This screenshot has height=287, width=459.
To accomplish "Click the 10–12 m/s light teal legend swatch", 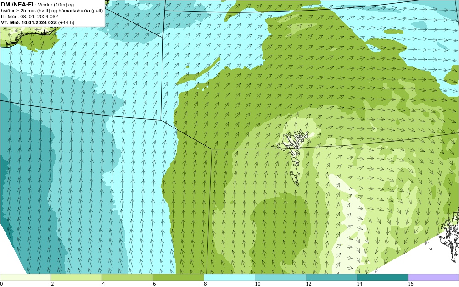I will (280, 277).
